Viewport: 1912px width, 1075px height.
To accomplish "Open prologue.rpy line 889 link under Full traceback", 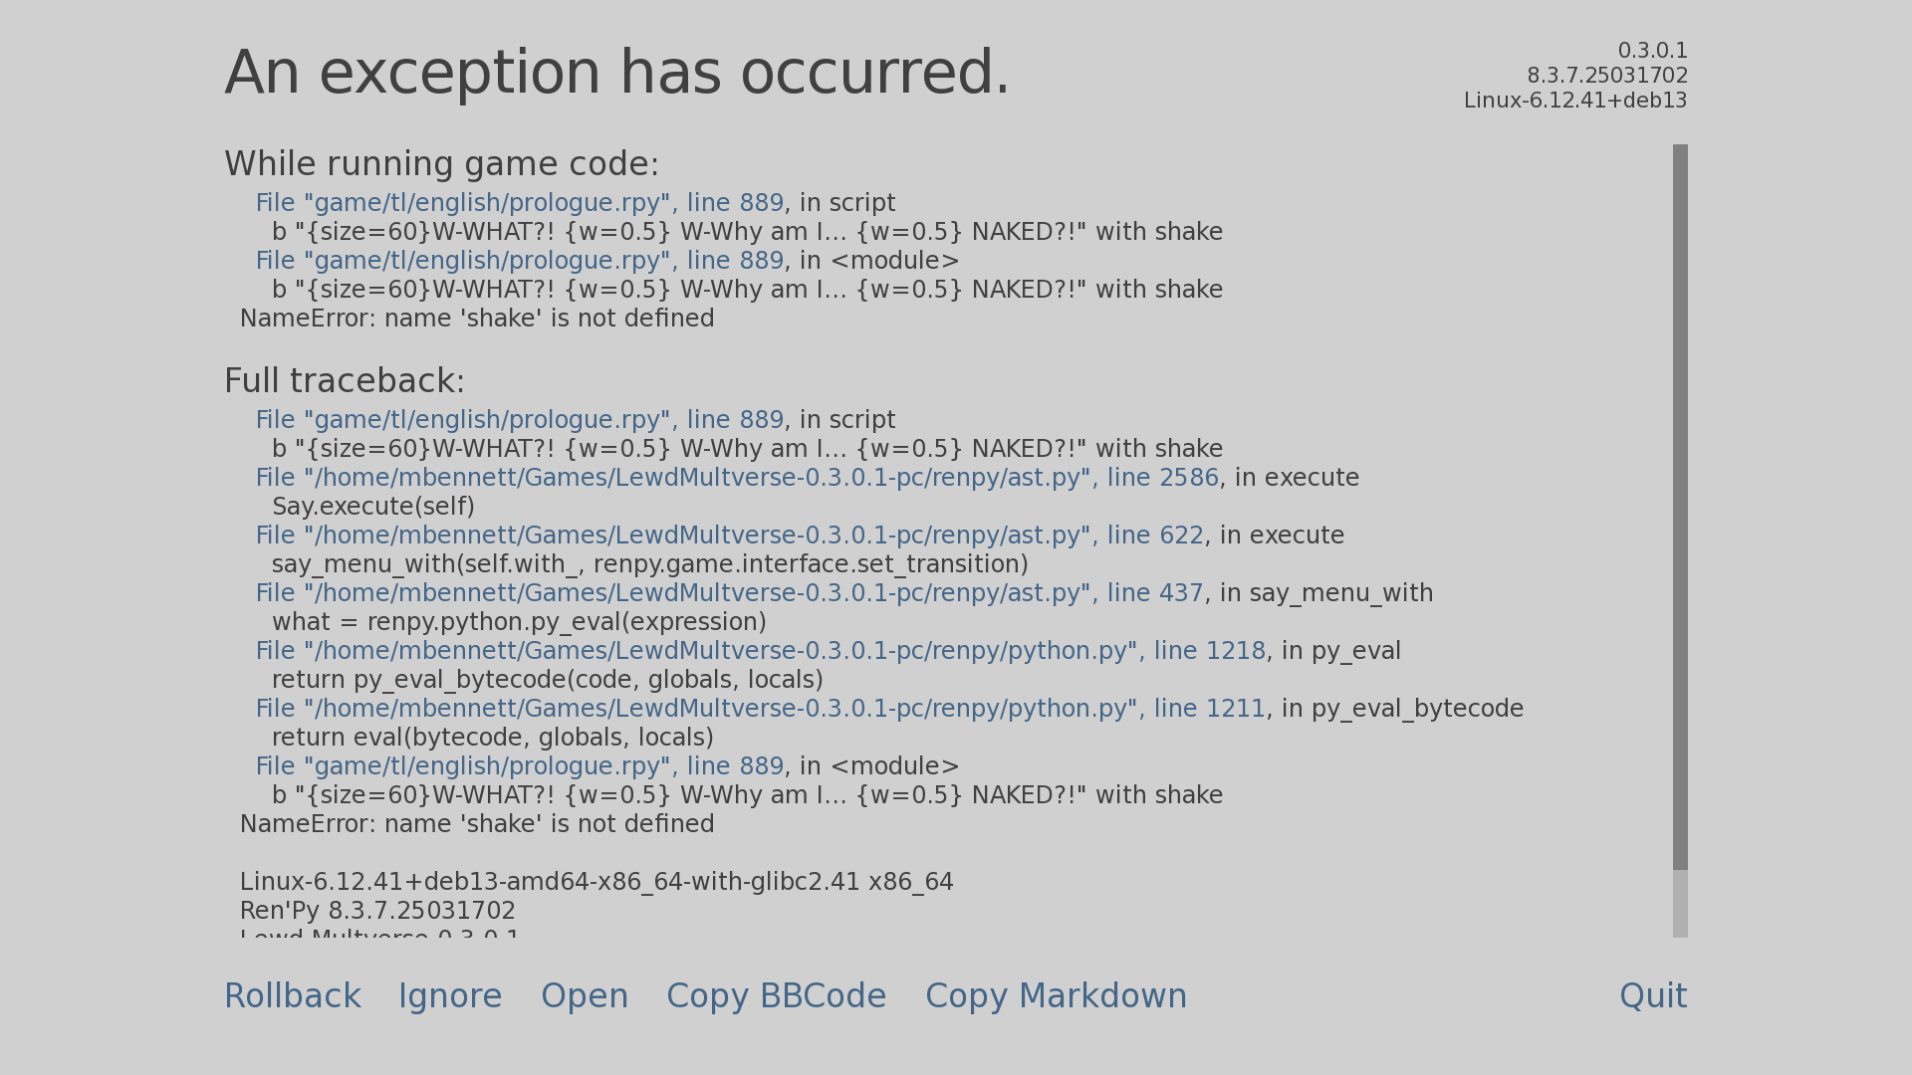I will point(520,420).
